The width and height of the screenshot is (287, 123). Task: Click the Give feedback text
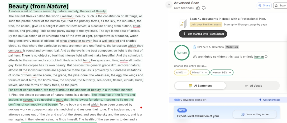(x=184, y=8)
